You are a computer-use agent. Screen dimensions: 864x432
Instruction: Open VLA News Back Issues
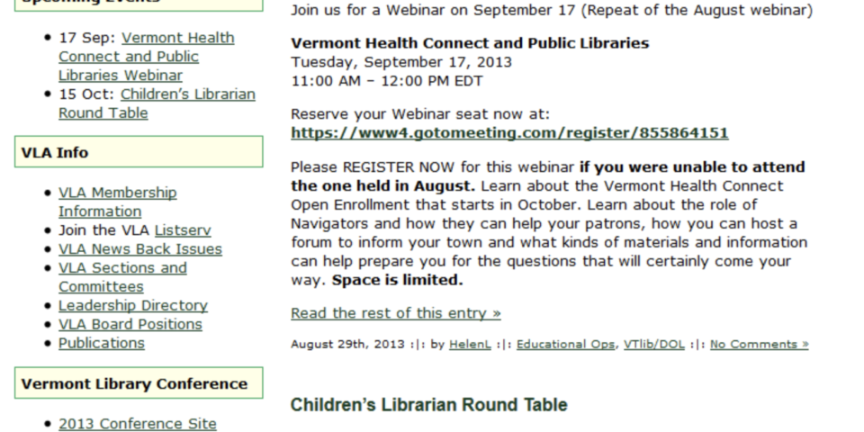click(x=139, y=249)
